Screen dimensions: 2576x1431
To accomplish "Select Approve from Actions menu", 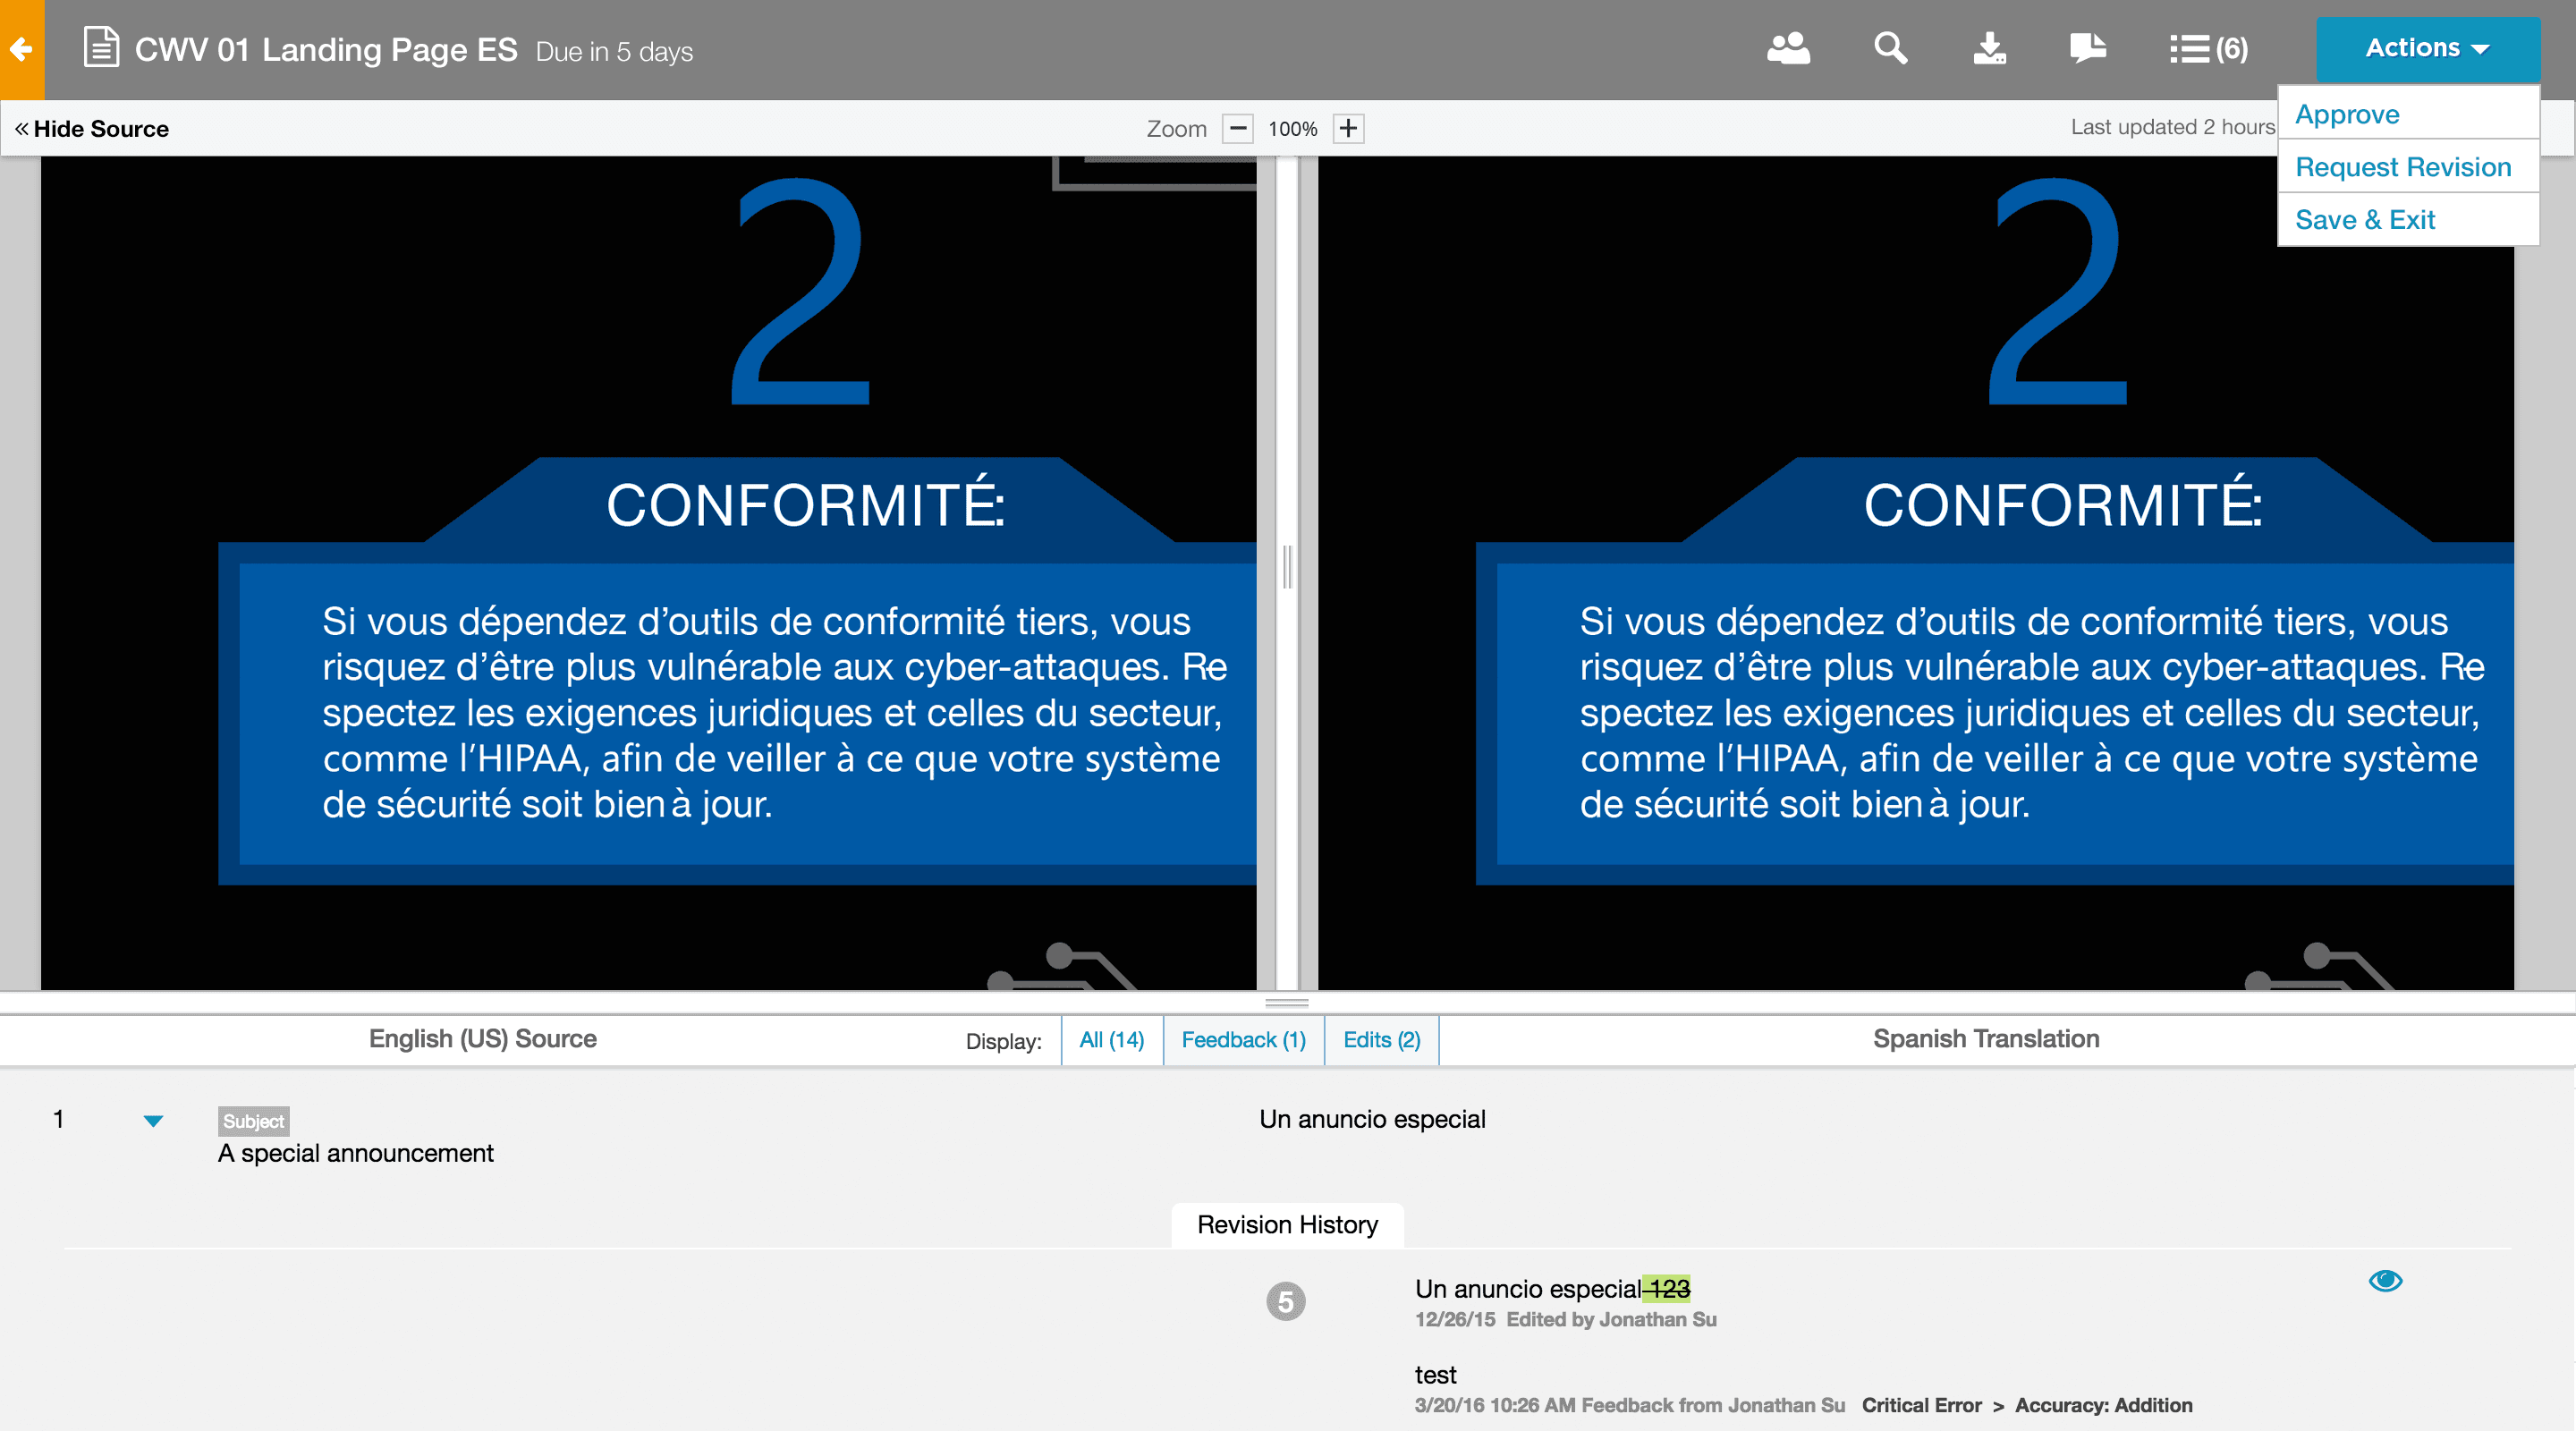I will [x=2347, y=114].
